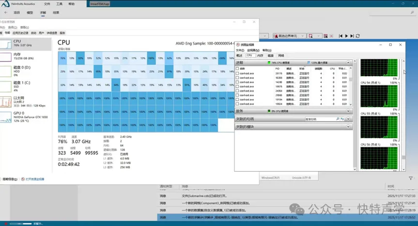The image size is (418, 226).
Task: Open the boundary element selection dropdown
Action: 302,36
